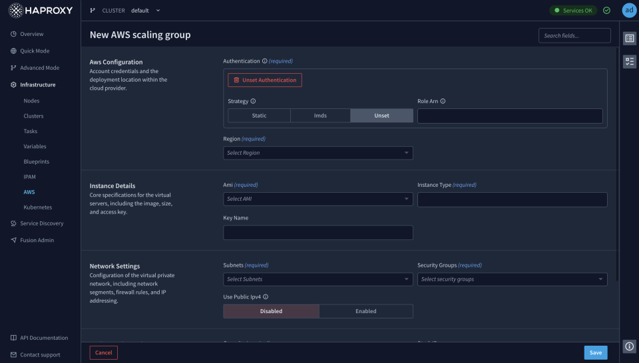Click the Cancel button
The width and height of the screenshot is (639, 363).
click(104, 353)
